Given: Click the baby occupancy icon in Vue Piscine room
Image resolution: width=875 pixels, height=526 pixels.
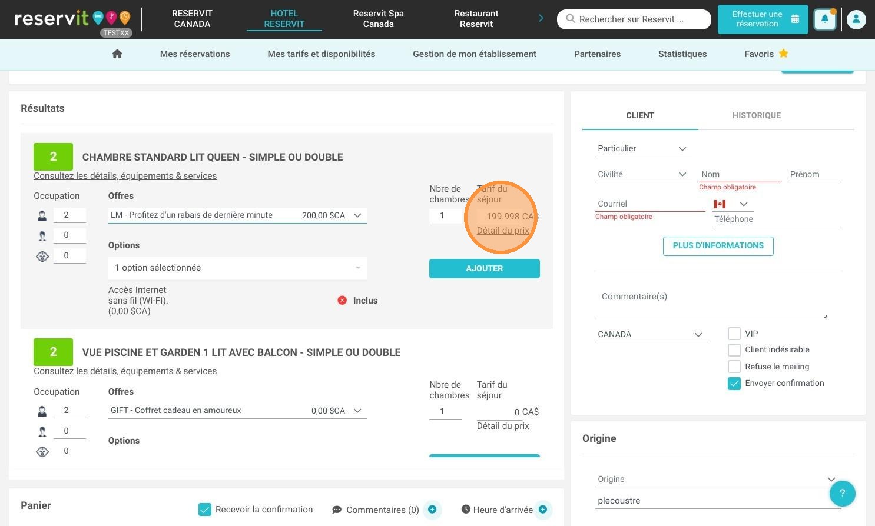Looking at the screenshot, I should tap(42, 451).
